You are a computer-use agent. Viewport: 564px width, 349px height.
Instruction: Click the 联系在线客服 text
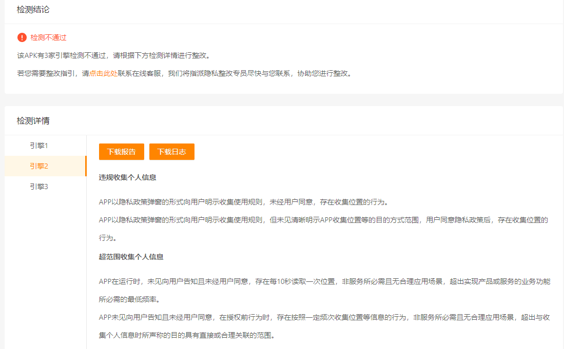click(x=140, y=73)
